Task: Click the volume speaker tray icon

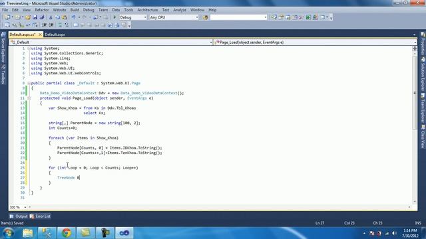Action: [394, 233]
